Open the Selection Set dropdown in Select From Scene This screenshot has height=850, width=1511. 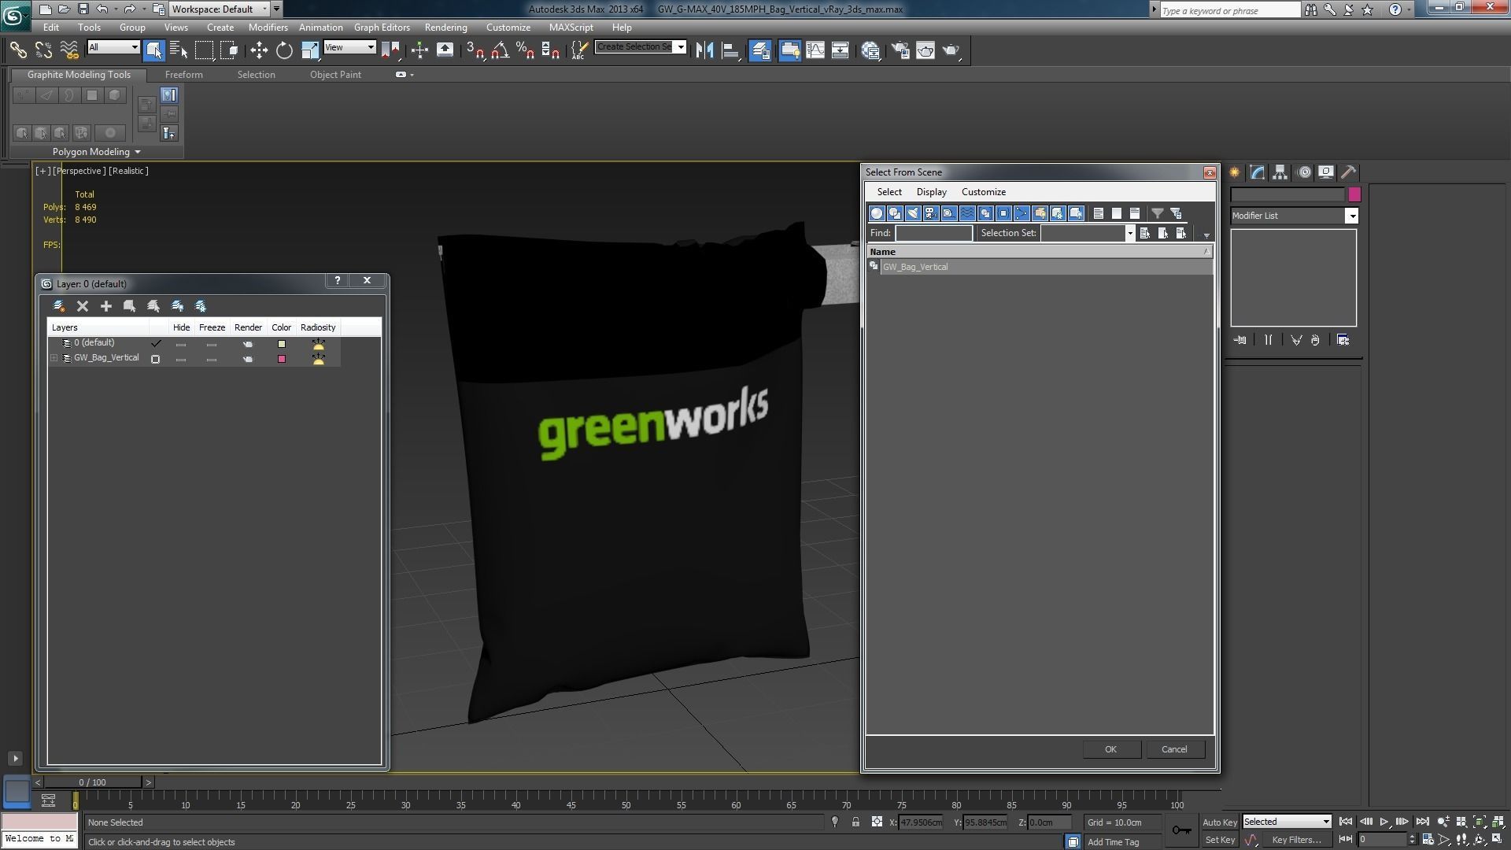point(1130,233)
